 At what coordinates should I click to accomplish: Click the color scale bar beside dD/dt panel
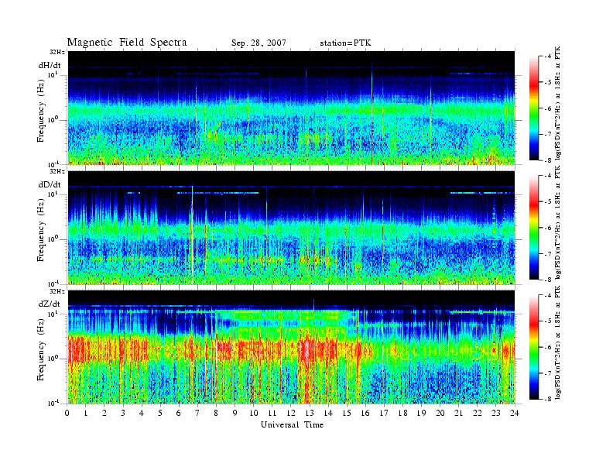[x=533, y=228]
